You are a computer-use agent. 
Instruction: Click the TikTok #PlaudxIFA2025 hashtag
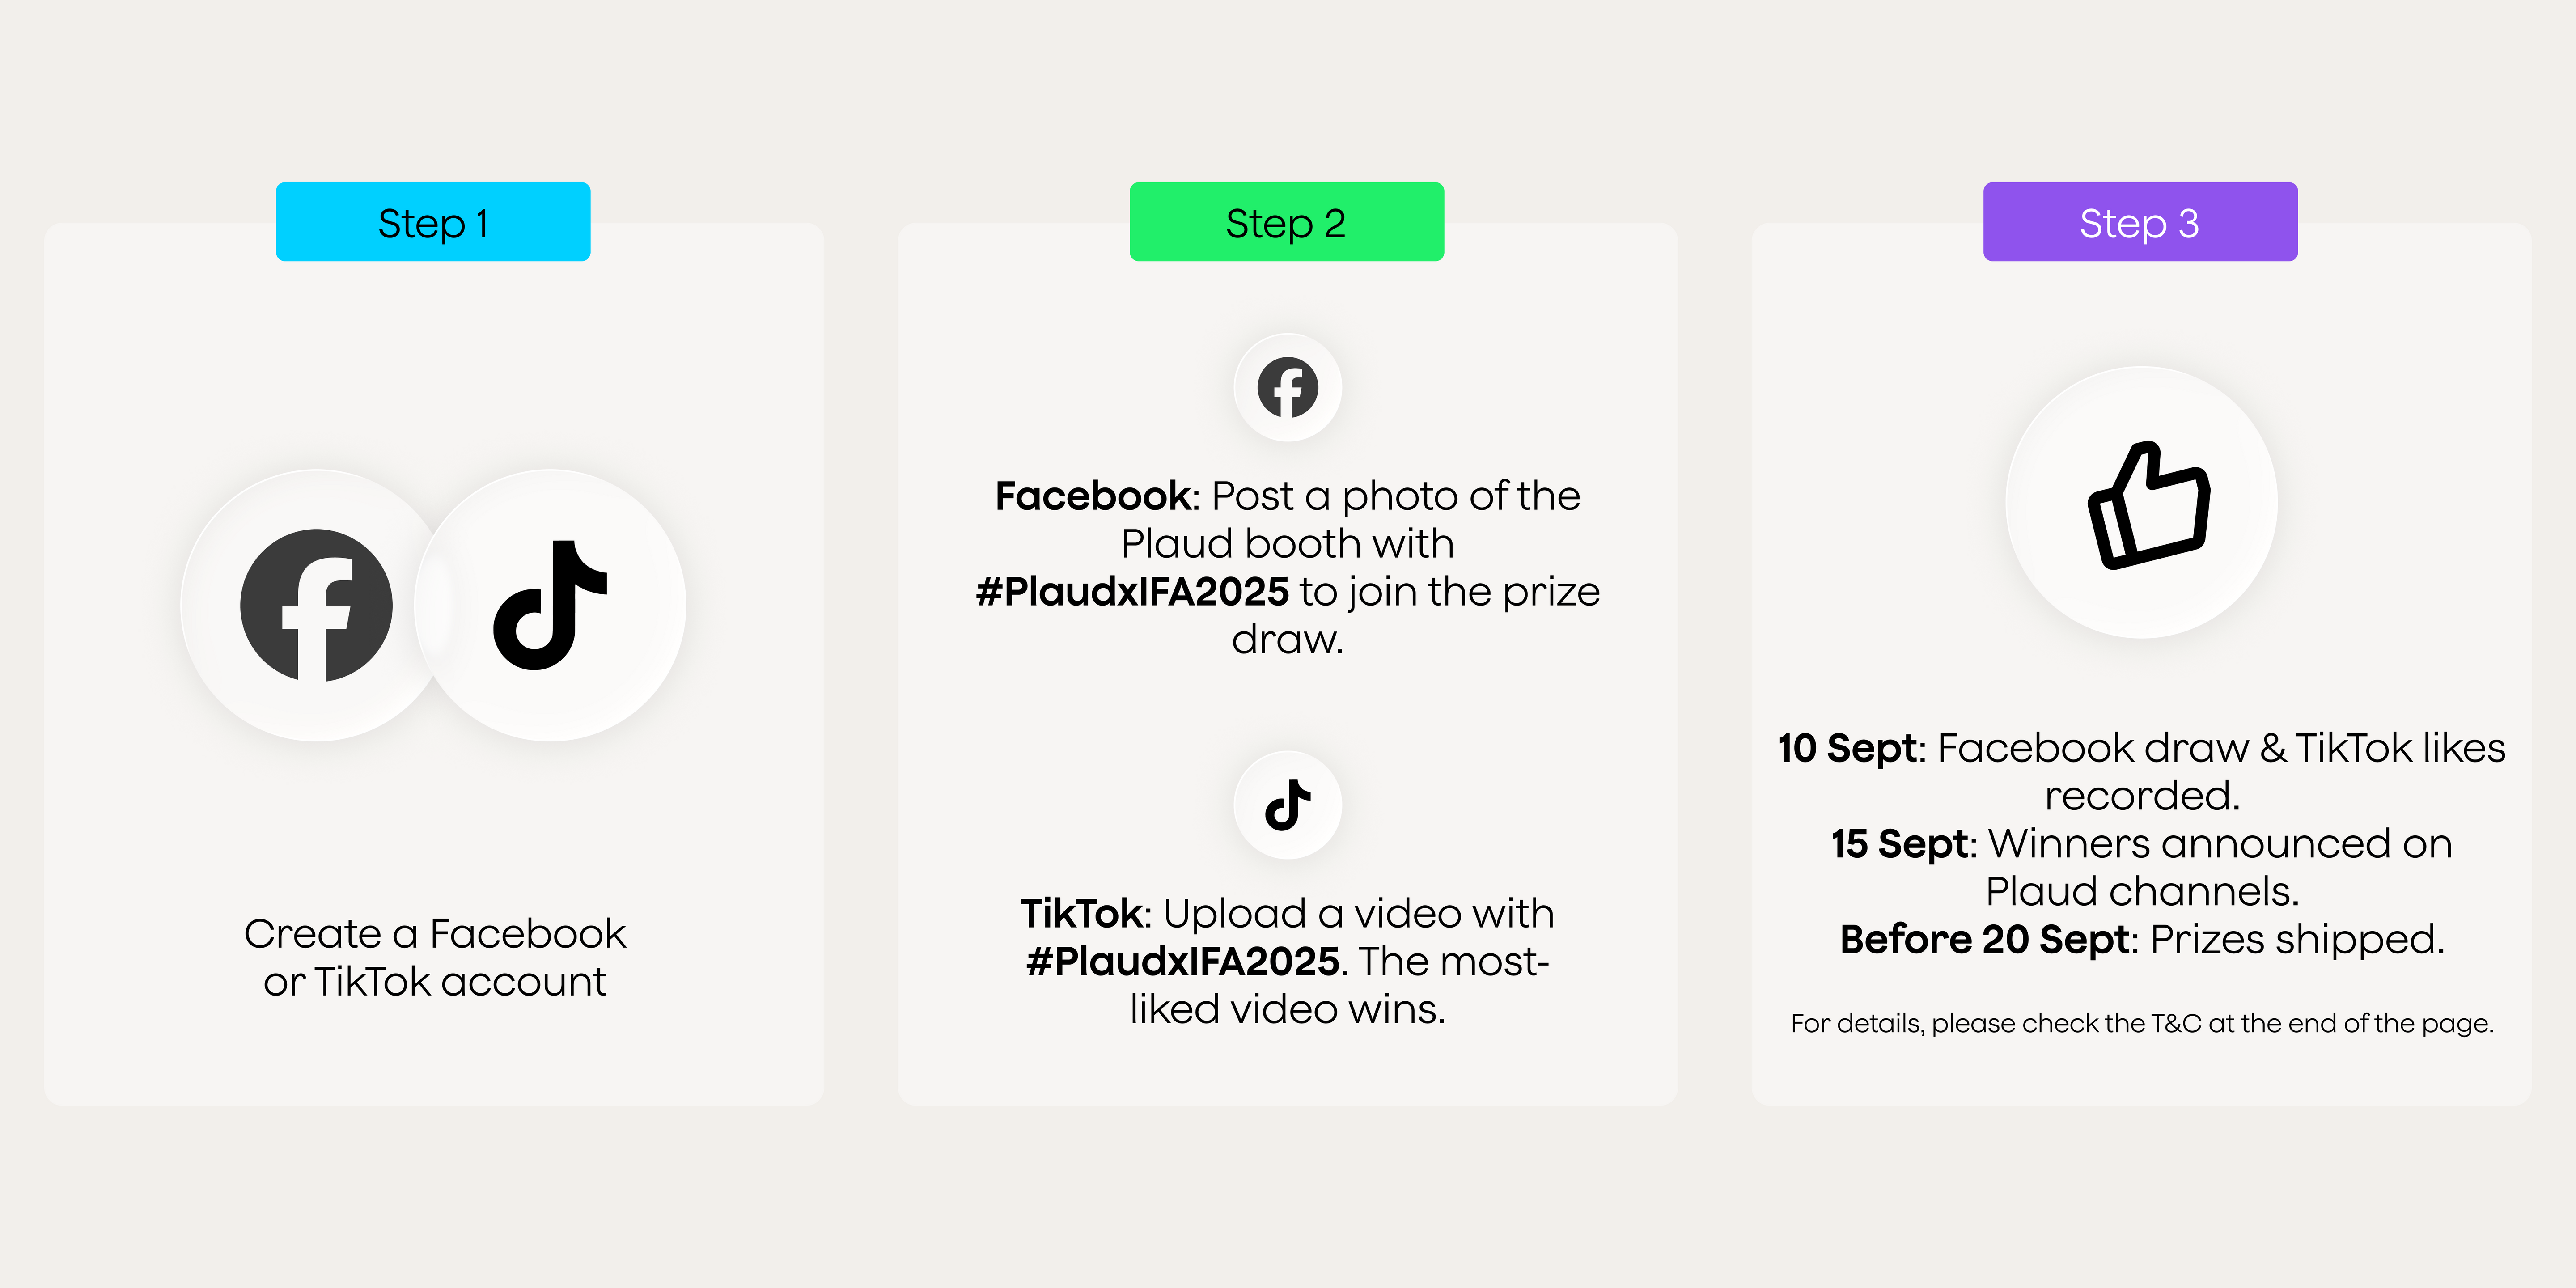1183,962
